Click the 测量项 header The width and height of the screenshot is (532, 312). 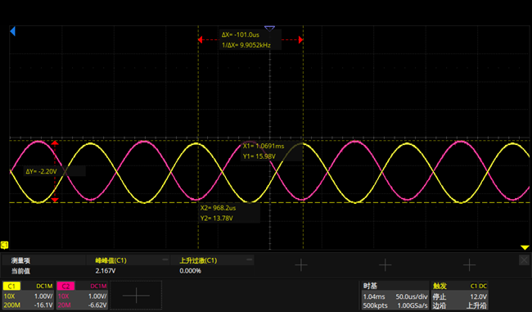pyautogui.click(x=20, y=260)
